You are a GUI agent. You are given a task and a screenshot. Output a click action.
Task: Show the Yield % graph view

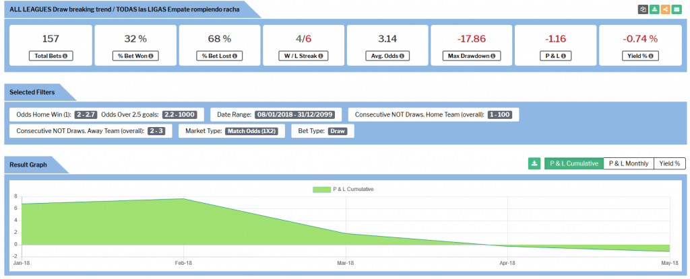pos(669,163)
